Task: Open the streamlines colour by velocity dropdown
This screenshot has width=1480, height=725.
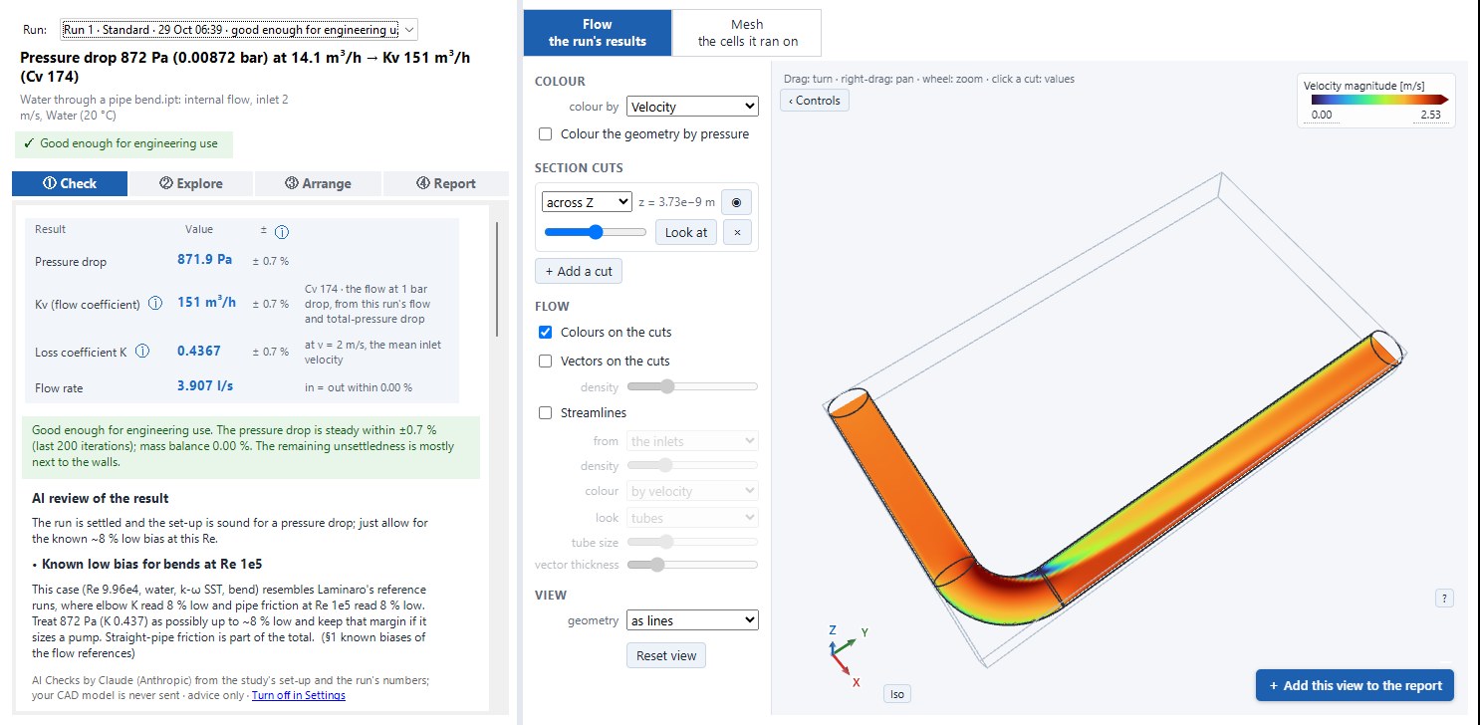Action: click(x=692, y=491)
